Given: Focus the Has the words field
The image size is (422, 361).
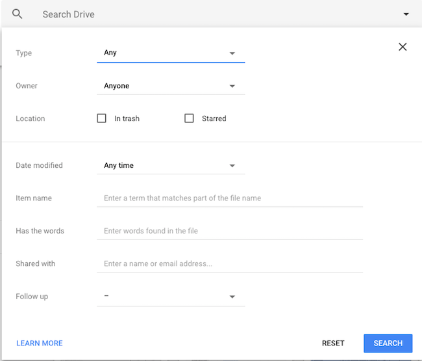Looking at the screenshot, I should click(230, 231).
